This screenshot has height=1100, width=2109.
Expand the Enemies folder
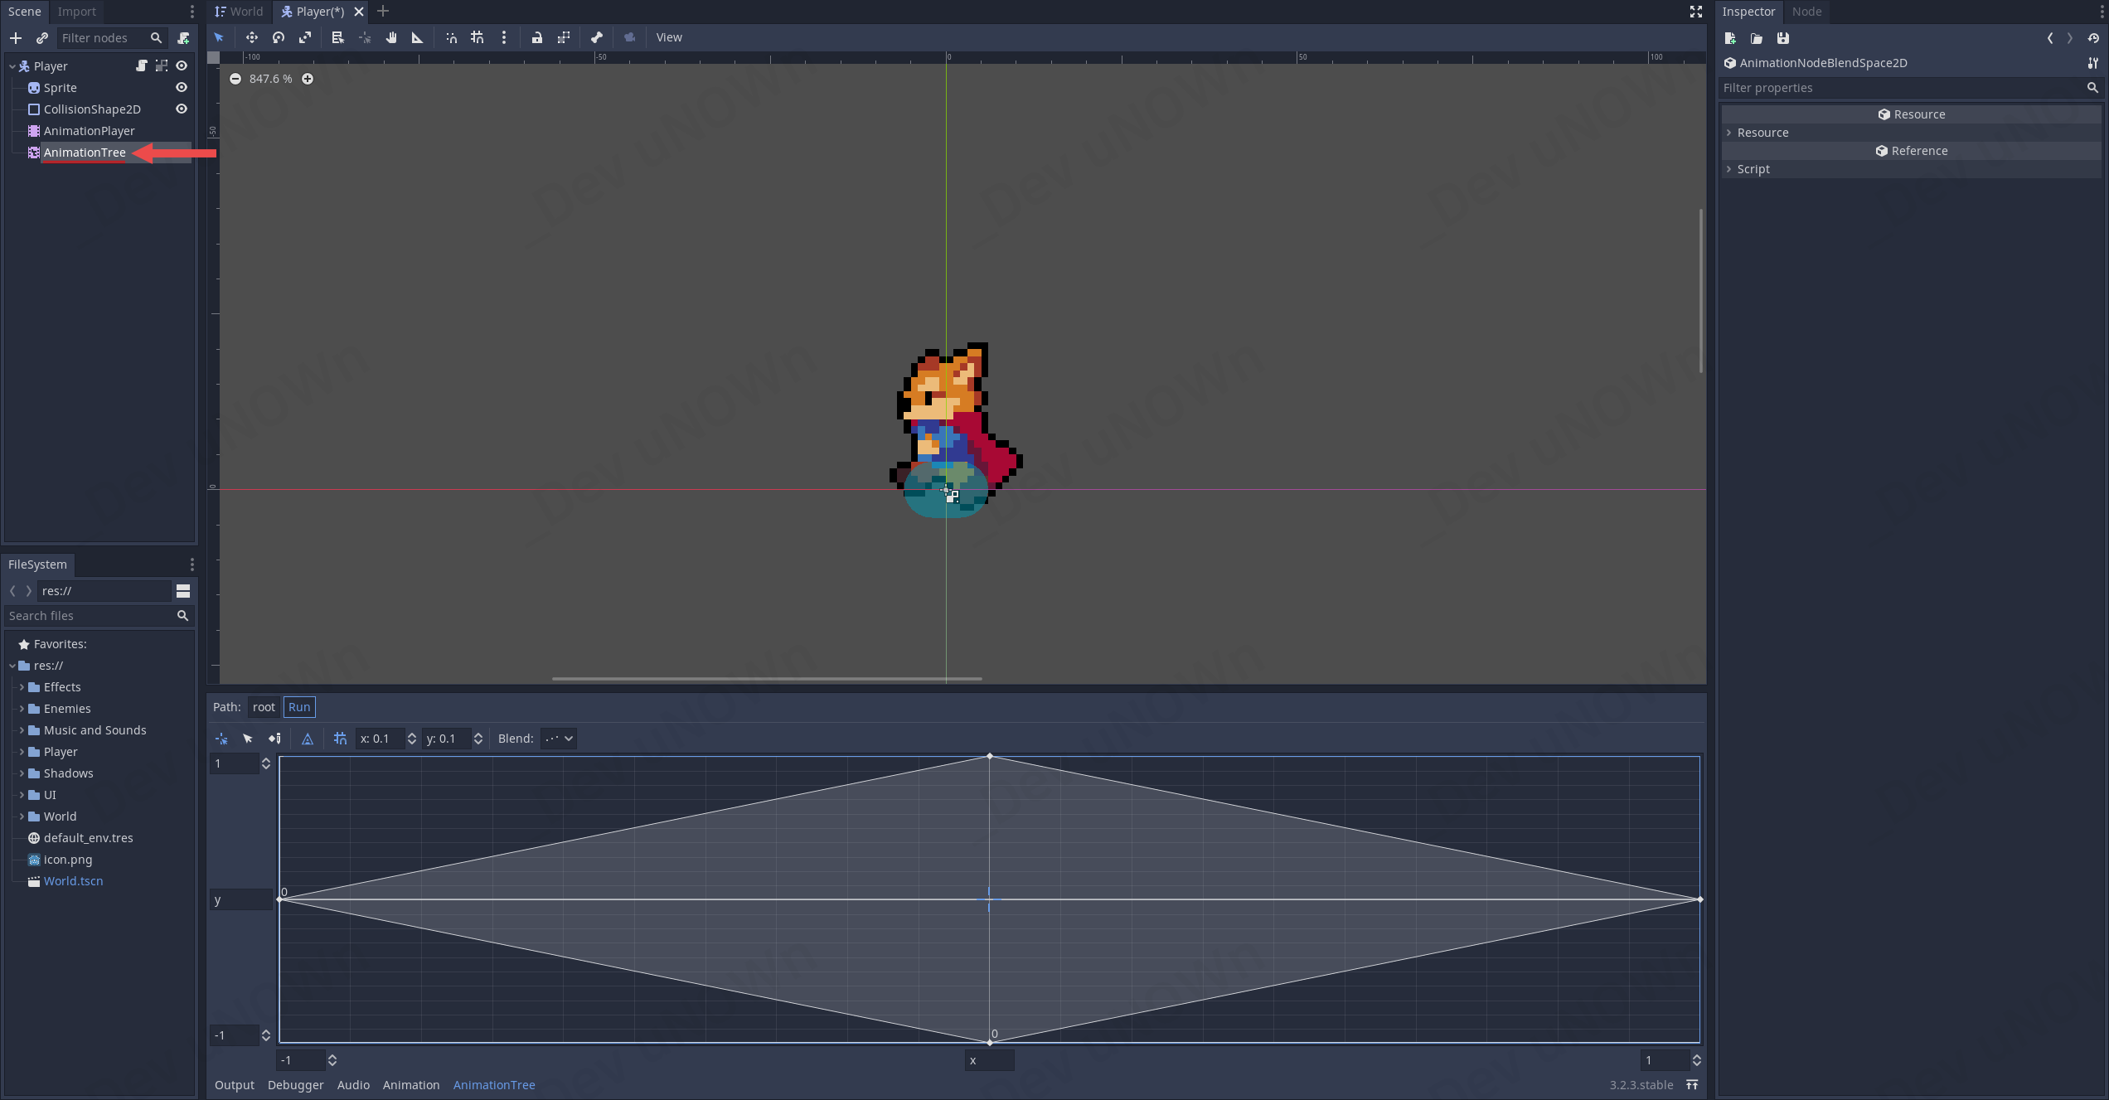click(22, 709)
